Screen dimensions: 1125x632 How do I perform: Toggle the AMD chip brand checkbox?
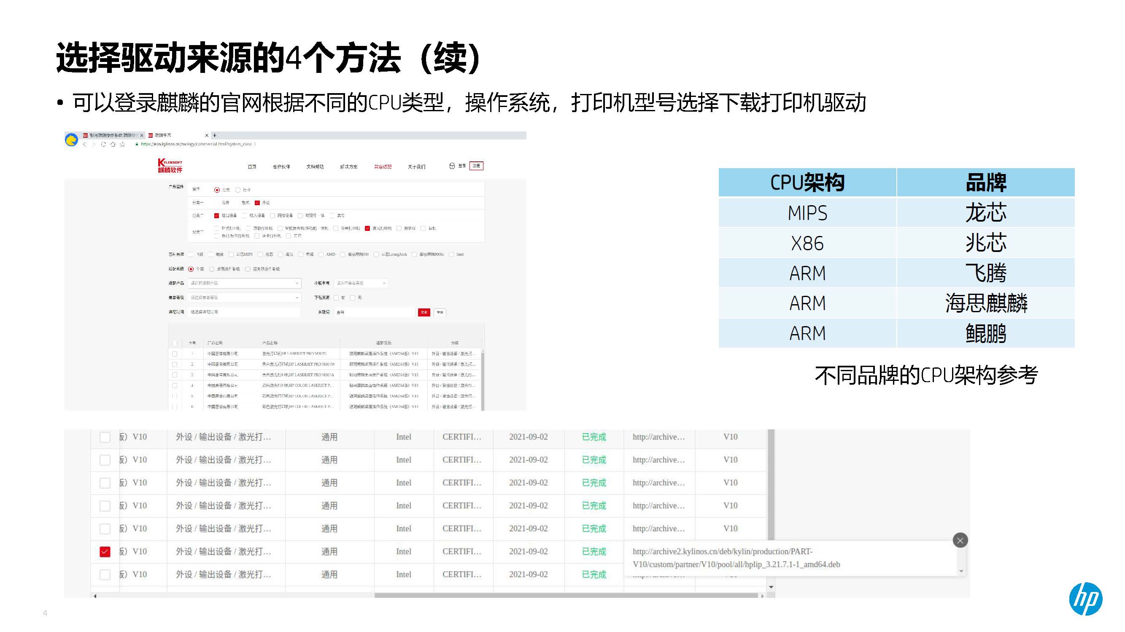(321, 255)
